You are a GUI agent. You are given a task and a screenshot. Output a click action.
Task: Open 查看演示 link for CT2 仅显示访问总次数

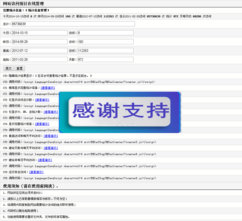point(42,100)
